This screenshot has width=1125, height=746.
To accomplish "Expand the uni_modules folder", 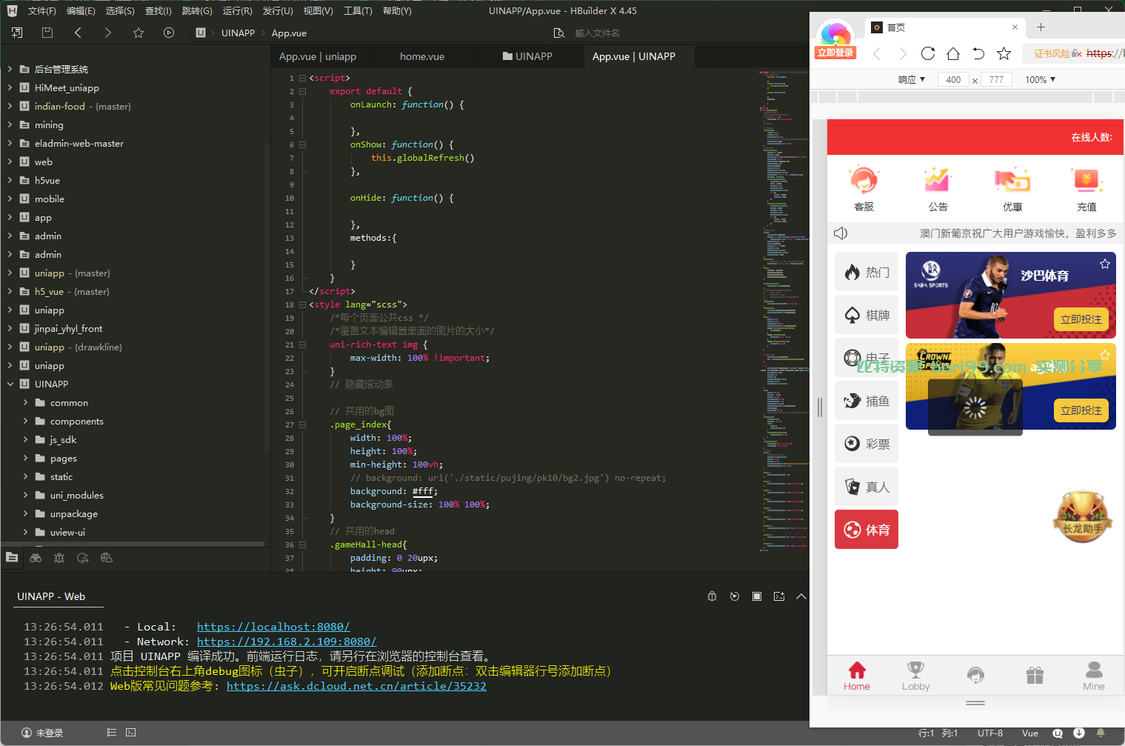I will coord(25,495).
